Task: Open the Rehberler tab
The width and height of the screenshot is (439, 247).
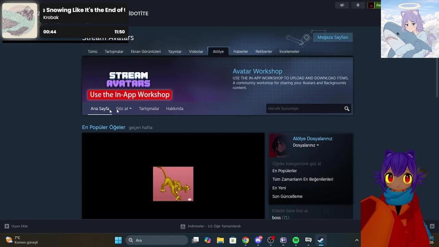Action: [x=264, y=51]
